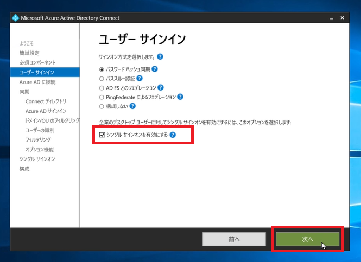Close the Azure AD Connect window
This screenshot has width=361, height=262.
click(343, 18)
